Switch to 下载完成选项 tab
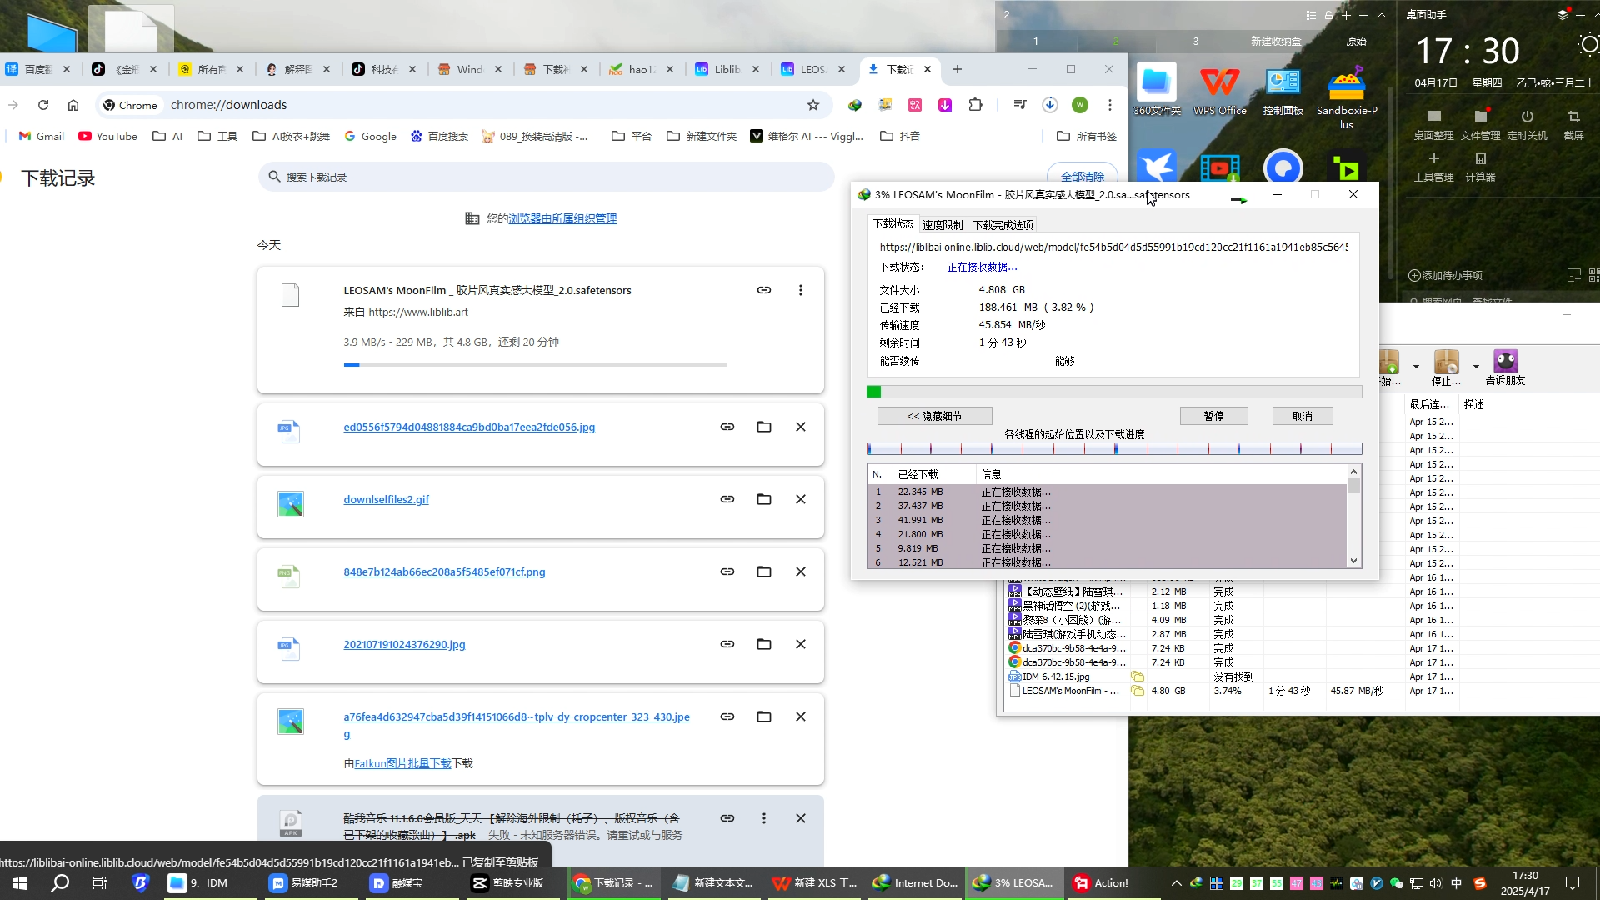1600x900 pixels. pos(1003,225)
